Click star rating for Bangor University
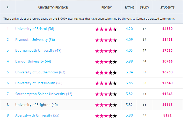The width and height of the screenshot is (183, 123). 106,62
